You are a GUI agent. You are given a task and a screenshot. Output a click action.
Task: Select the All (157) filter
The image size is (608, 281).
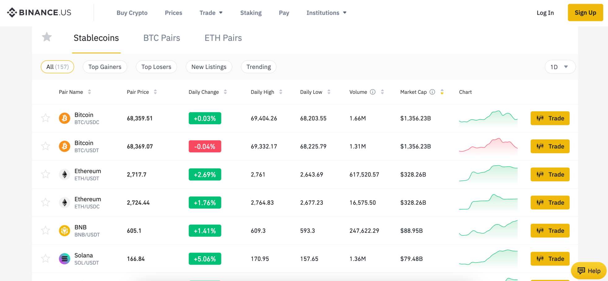click(x=57, y=67)
